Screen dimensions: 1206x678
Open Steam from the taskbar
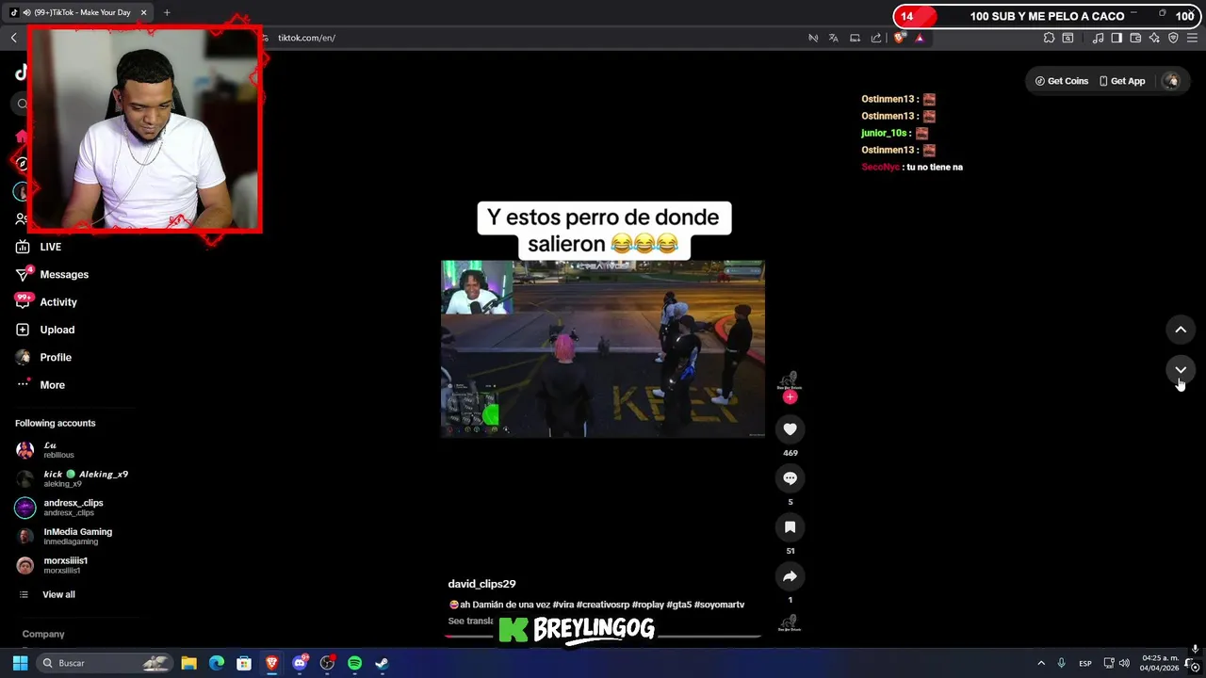[x=382, y=663]
